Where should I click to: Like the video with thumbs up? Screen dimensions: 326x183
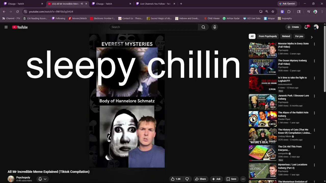(175, 179)
